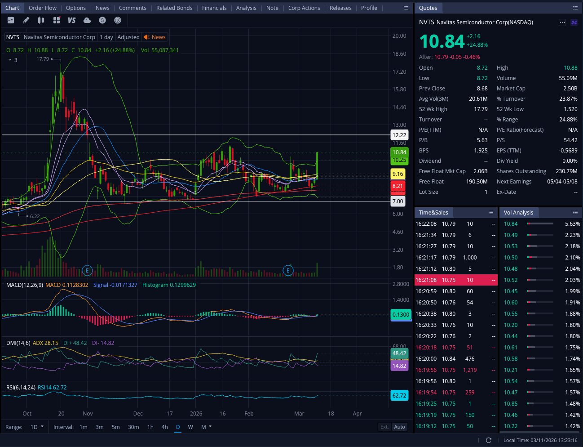Click the cloud icon in chart toolbar
Image resolution: width=583 pixels, height=447 pixels.
(87, 20)
